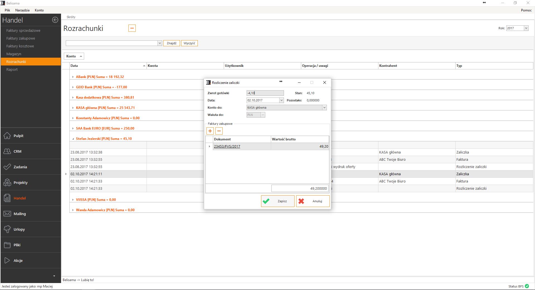Collapse the Handel panel with back arrow
This screenshot has height=290, width=535.
55,20
